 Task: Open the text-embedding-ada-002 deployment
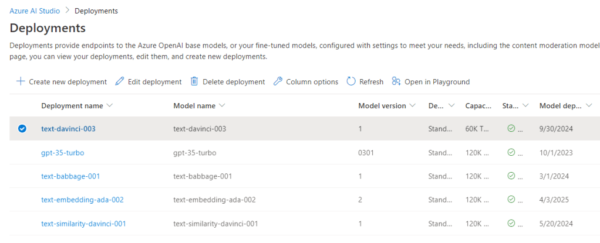pos(82,200)
